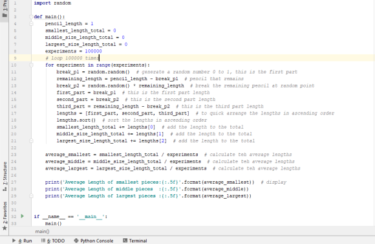The image size is (375, 244).
Task: Click the value 100000 in experiments assignment
Action: pos(93,51)
